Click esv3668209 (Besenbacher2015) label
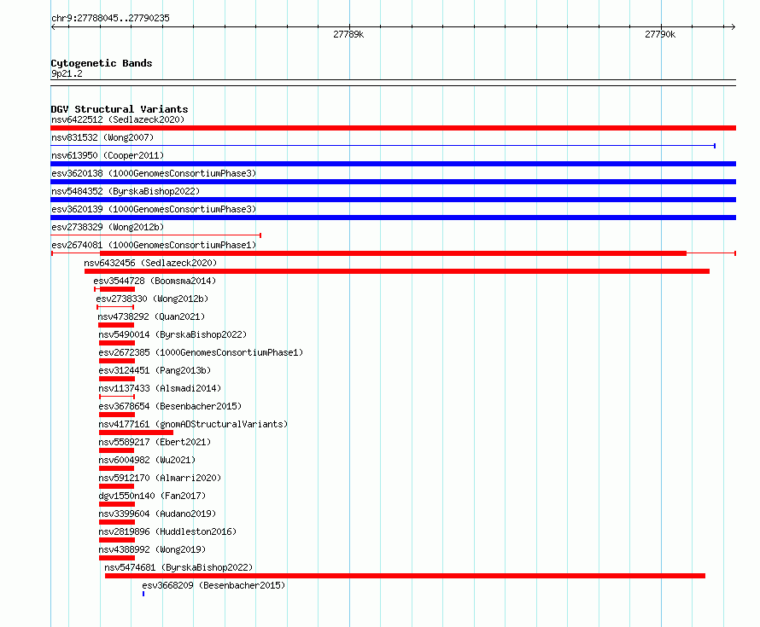 pos(213,585)
